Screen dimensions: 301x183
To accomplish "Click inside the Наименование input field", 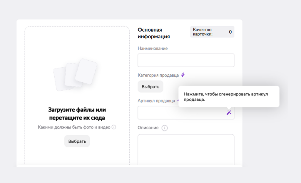I will [186, 60].
